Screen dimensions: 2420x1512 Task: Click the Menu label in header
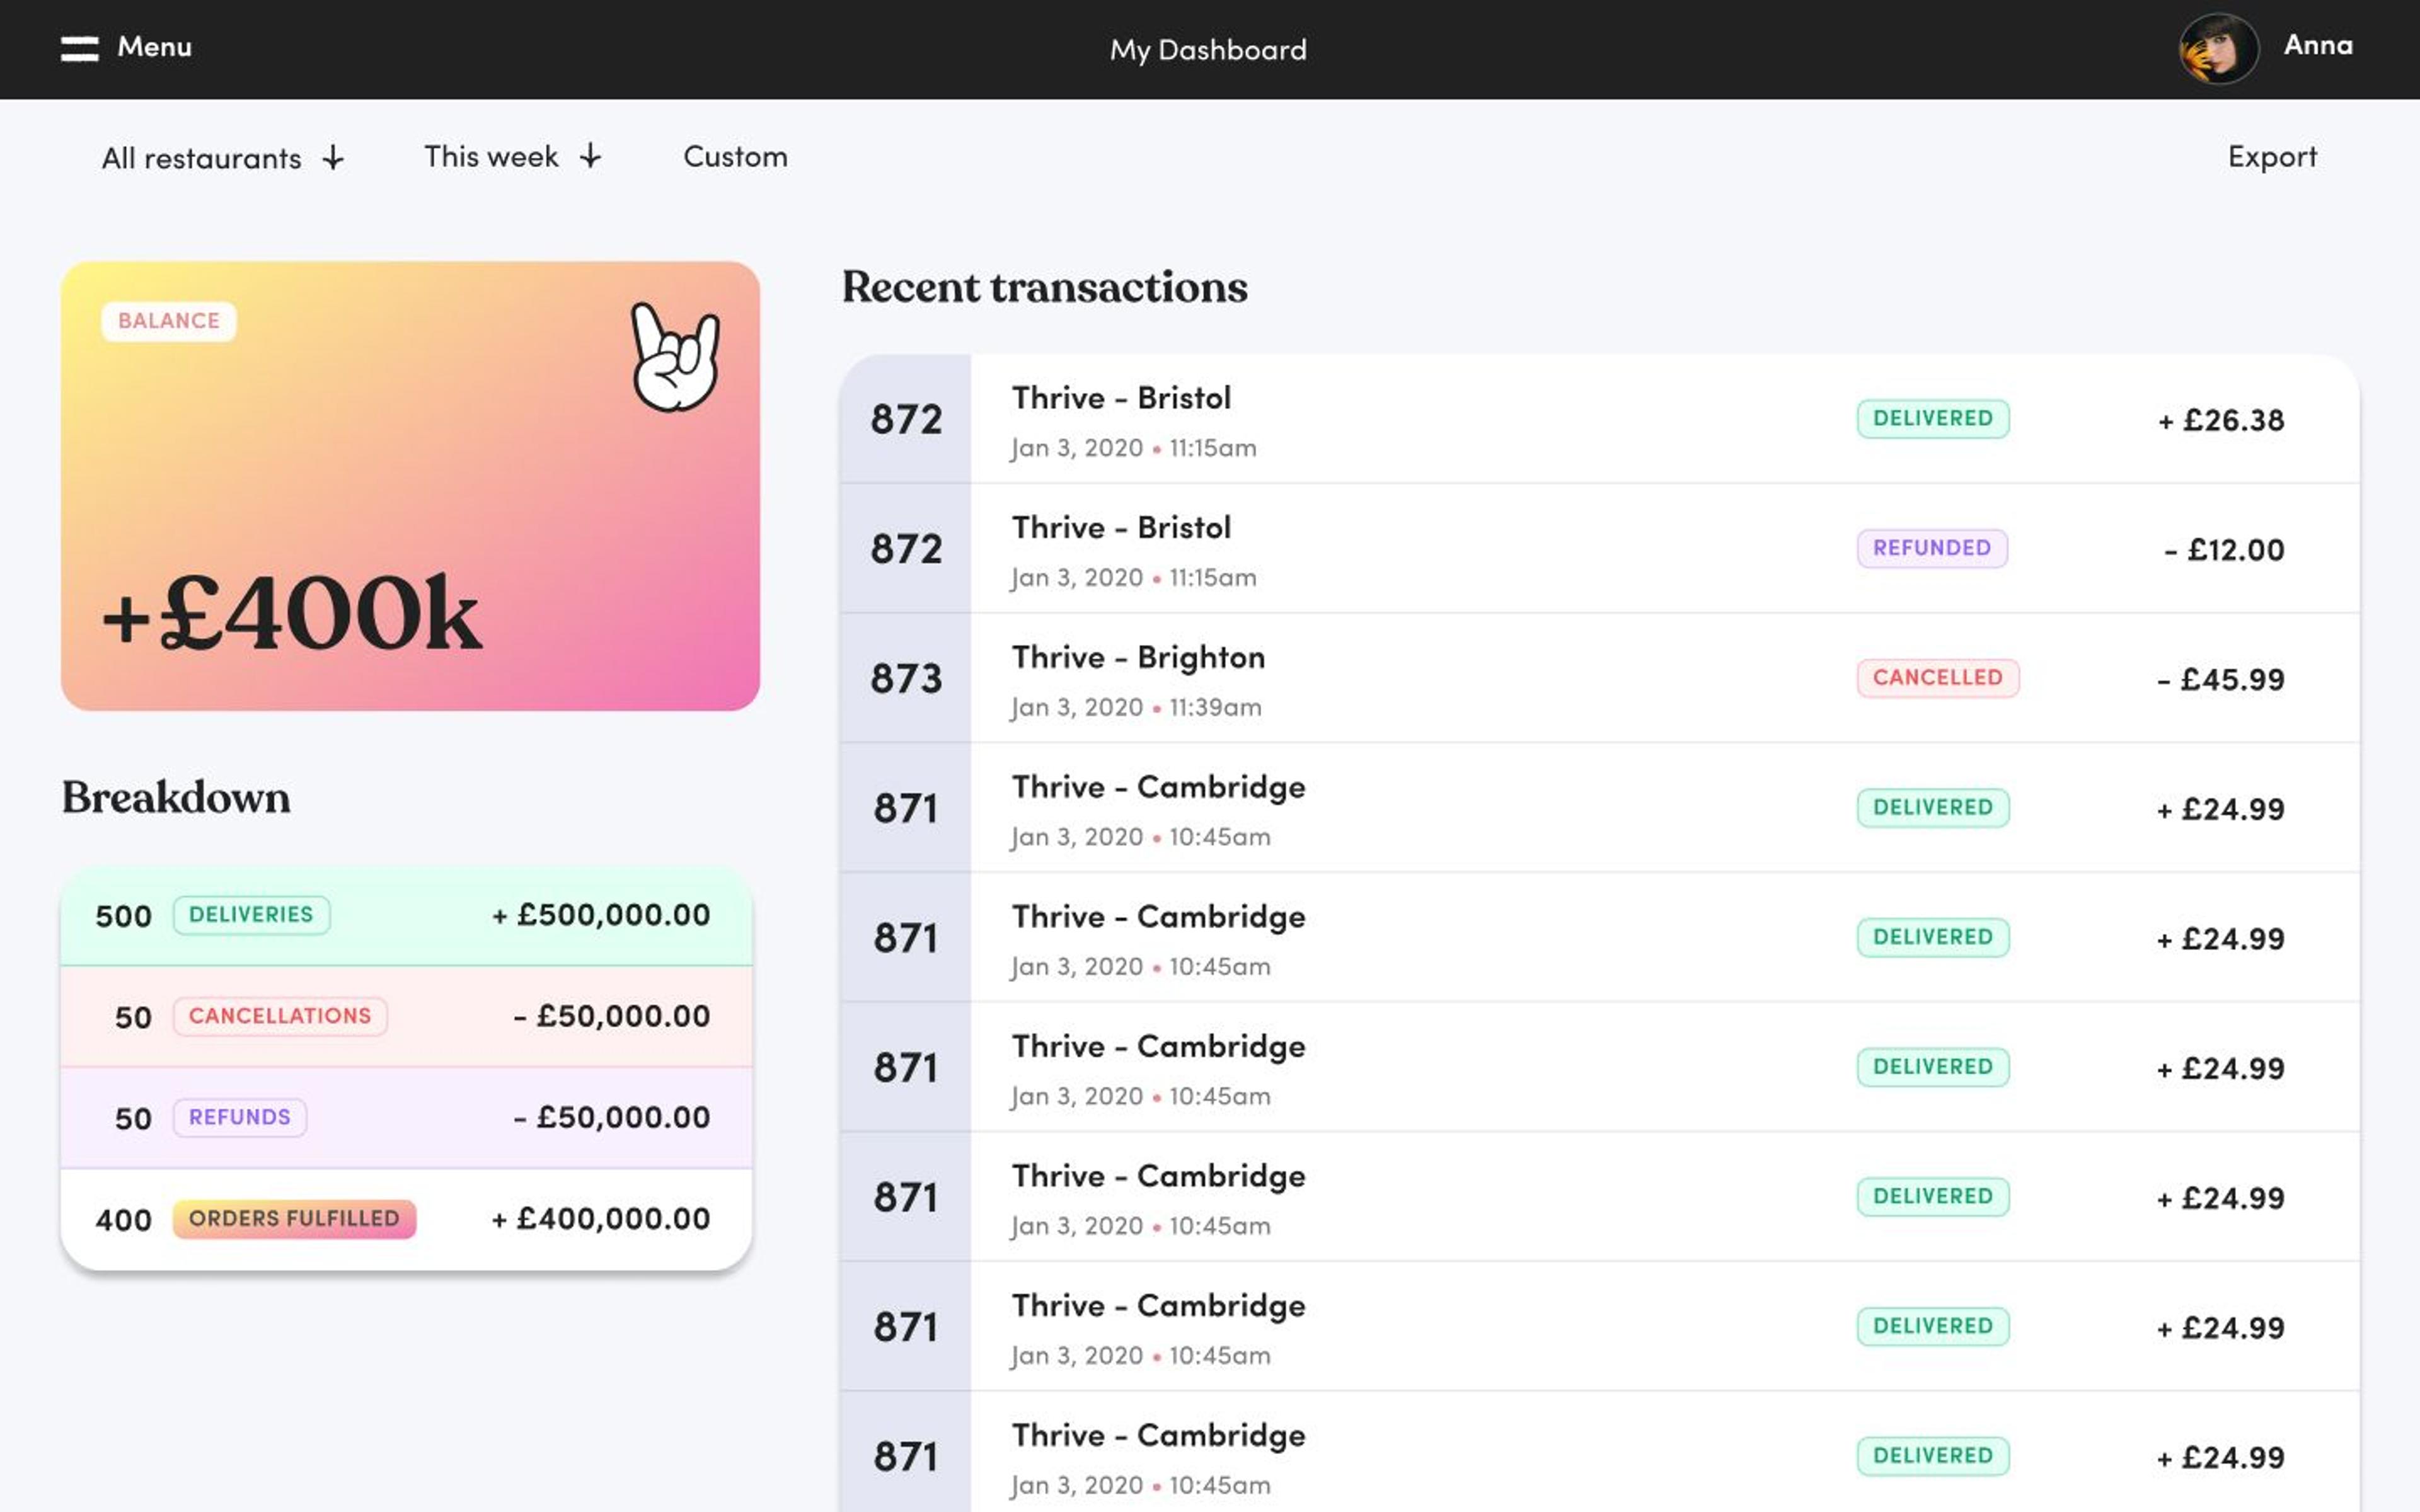tap(154, 47)
